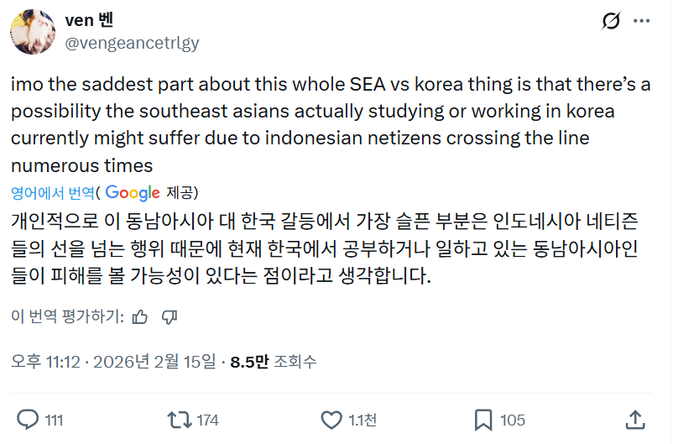Click the 8.5만 조회수 view count

274,362
